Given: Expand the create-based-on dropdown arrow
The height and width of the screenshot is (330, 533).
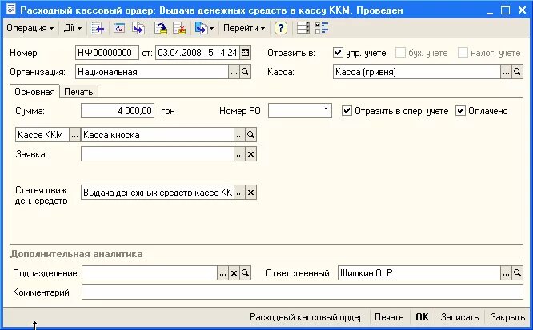Looking at the screenshot, I should click(212, 29).
